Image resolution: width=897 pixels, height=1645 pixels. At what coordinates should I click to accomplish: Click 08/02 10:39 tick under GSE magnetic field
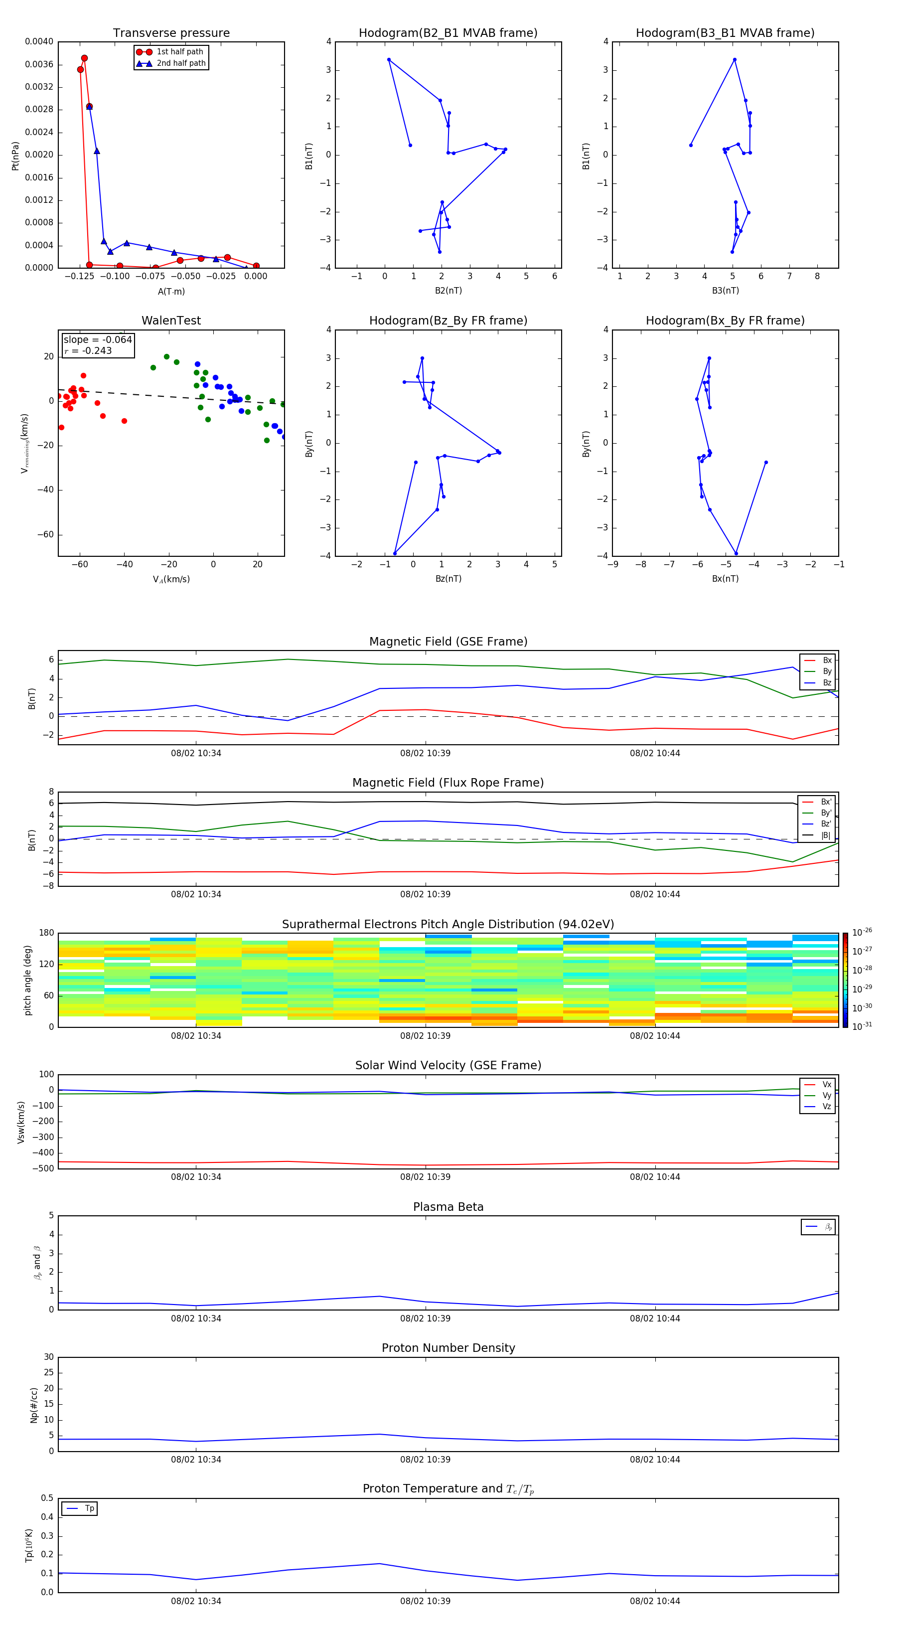pos(425,753)
